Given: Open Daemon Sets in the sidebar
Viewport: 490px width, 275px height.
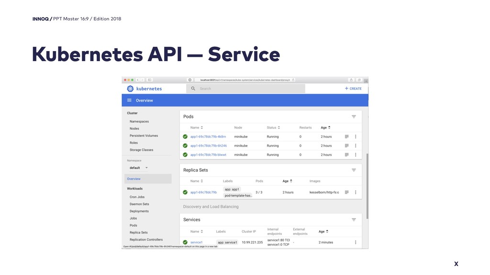Looking at the screenshot, I should [x=139, y=204].
